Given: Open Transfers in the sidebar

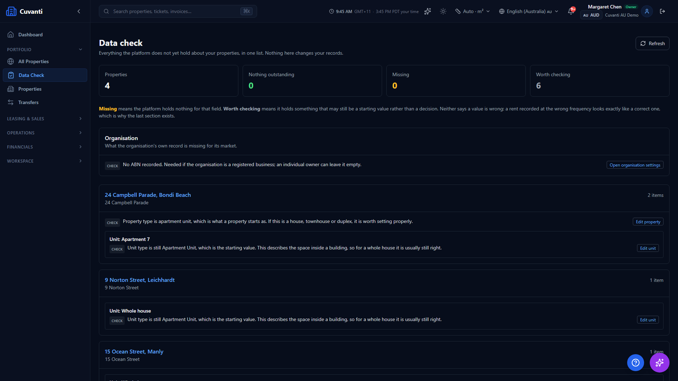Looking at the screenshot, I should tap(45, 102).
